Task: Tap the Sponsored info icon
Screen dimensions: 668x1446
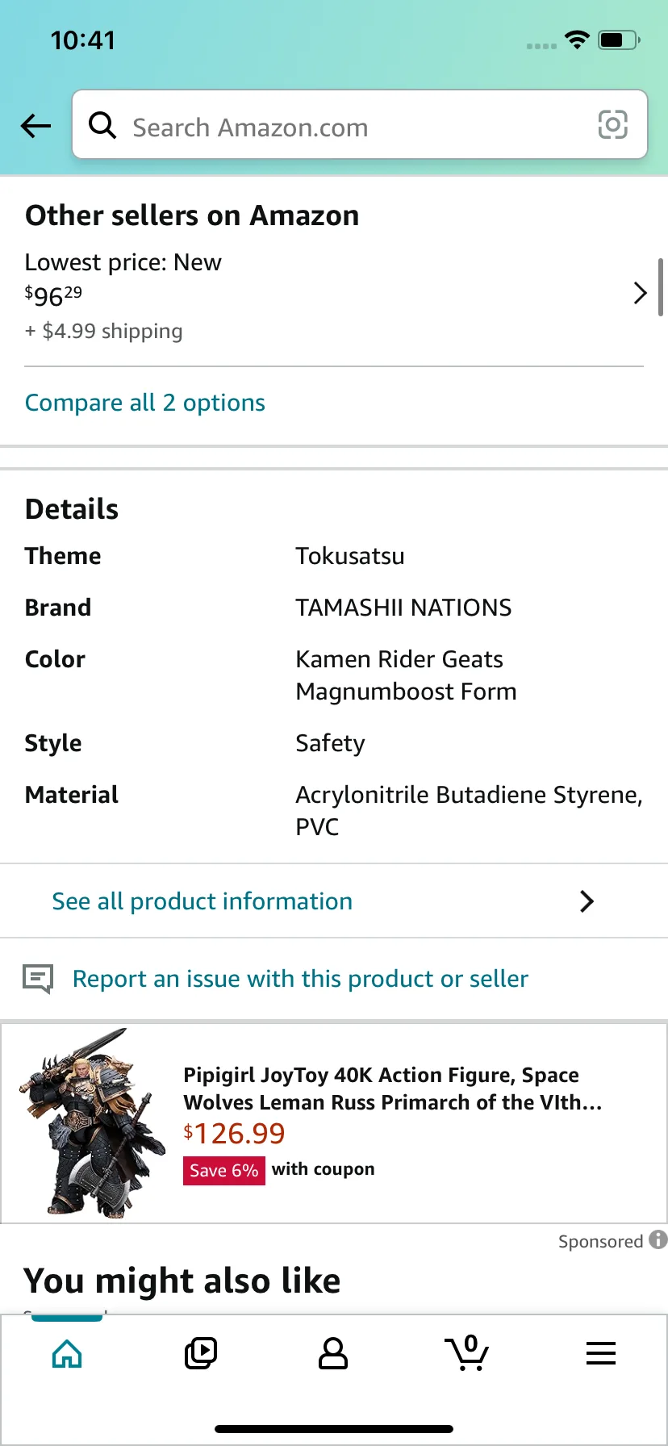Action: (658, 1239)
